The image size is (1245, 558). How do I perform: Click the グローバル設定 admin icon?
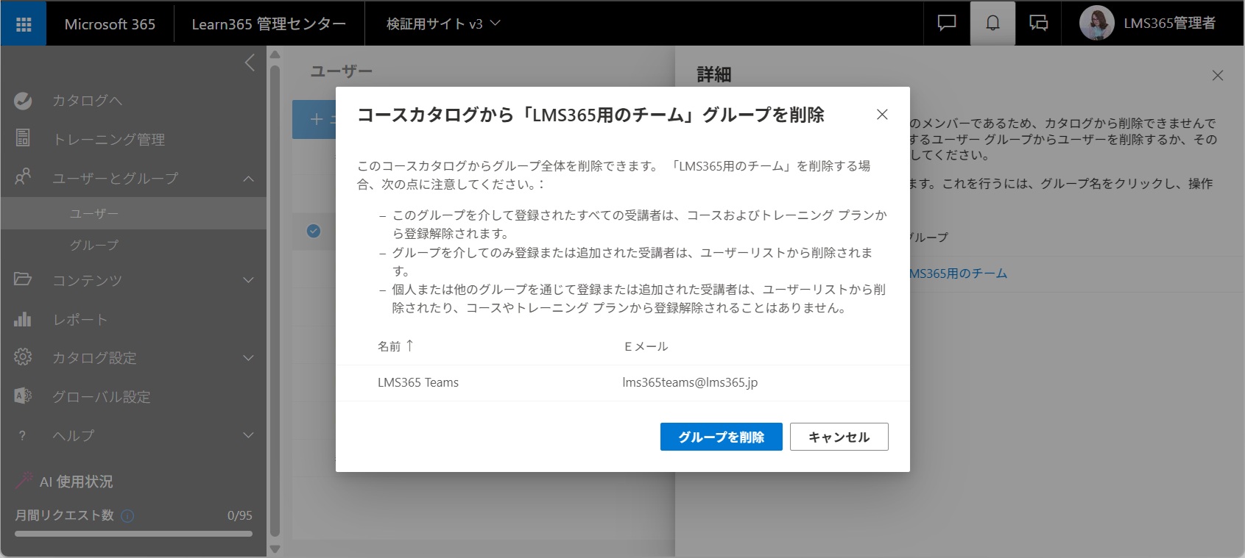pyautogui.click(x=23, y=396)
